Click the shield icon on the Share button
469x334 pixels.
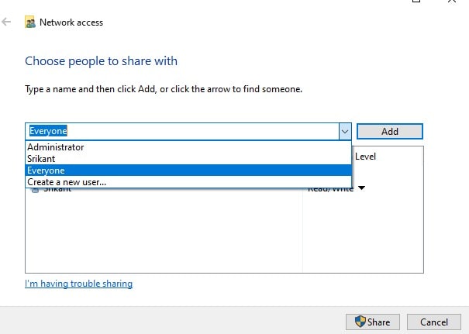360,322
